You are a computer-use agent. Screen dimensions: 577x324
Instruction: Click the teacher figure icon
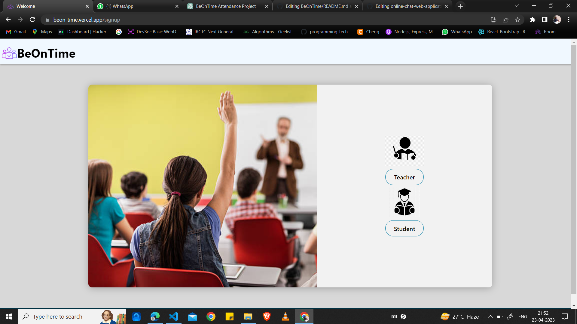coord(405,149)
